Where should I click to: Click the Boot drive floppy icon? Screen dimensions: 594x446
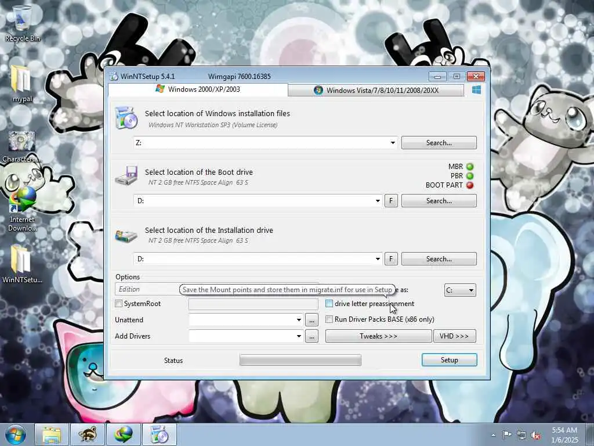tap(126, 176)
